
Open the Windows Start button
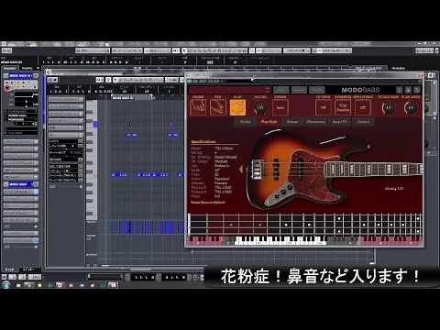point(5,285)
